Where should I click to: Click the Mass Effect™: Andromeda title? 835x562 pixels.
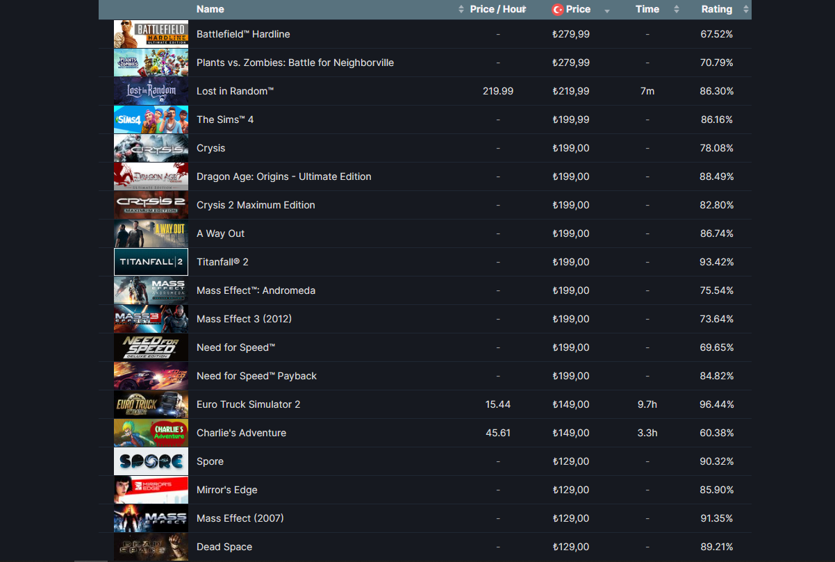(256, 290)
